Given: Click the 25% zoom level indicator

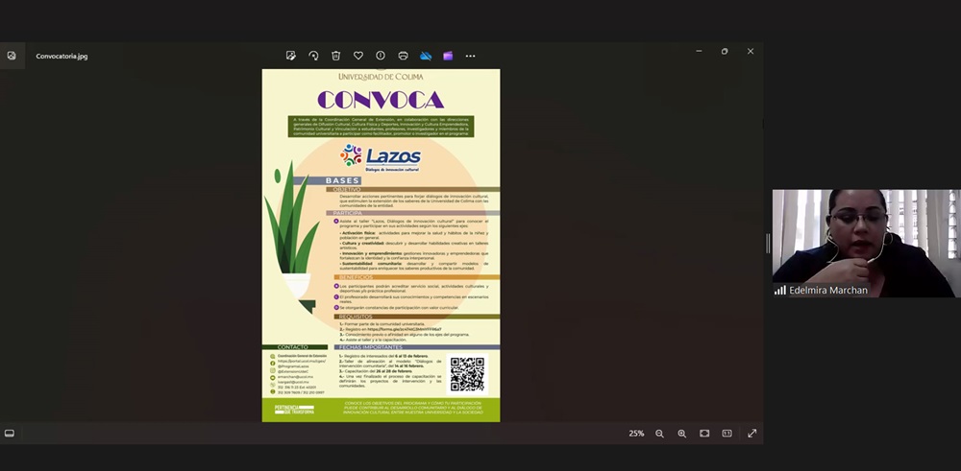Looking at the screenshot, I should click(x=636, y=434).
